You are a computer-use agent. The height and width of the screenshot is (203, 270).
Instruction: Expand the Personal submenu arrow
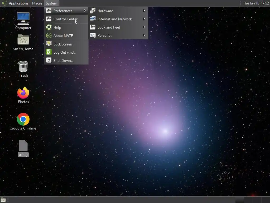[x=144, y=35]
